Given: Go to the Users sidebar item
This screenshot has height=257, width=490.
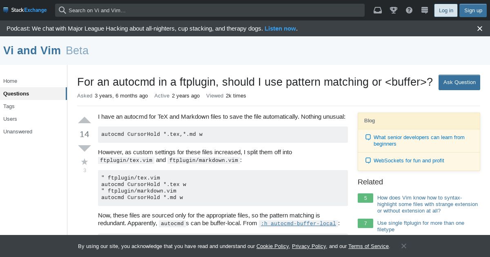Looking at the screenshot, I should 10,119.
